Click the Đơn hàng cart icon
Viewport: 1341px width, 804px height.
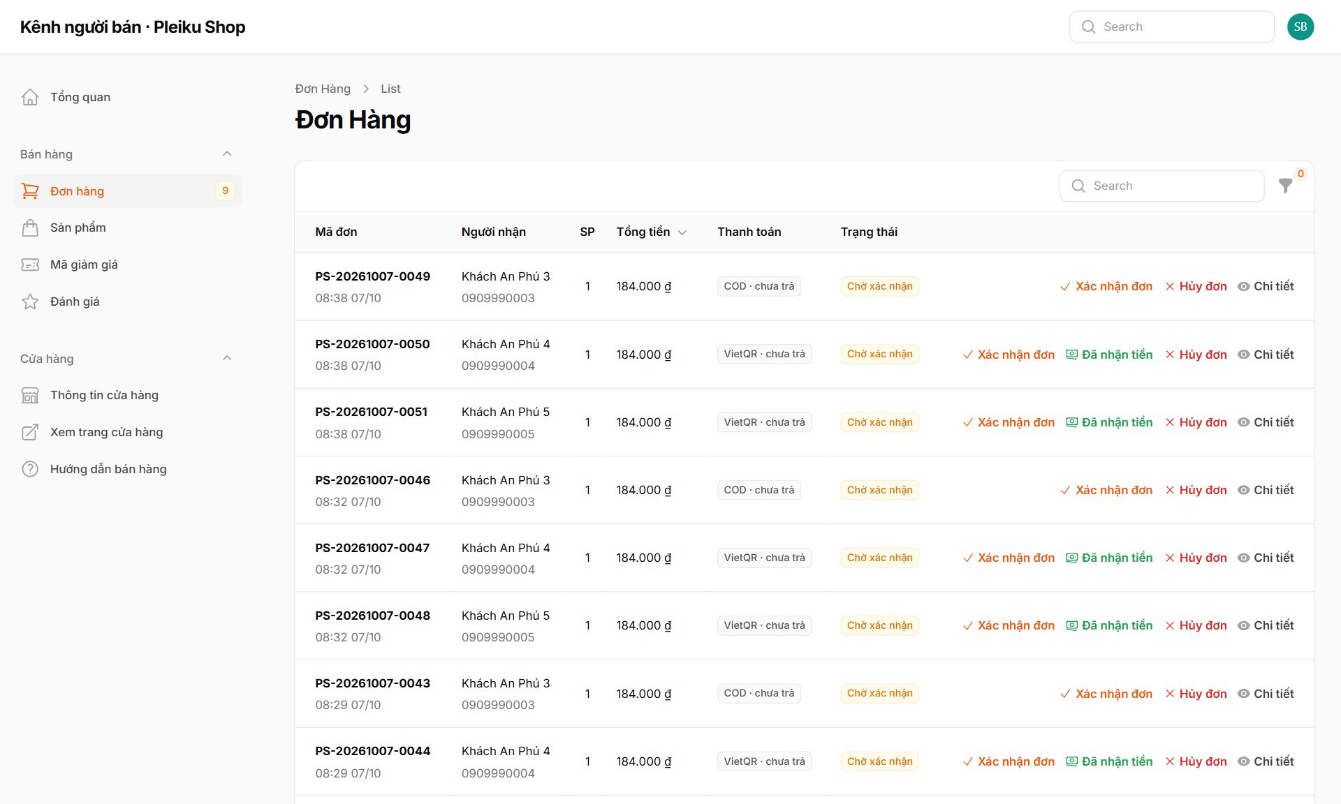[30, 191]
